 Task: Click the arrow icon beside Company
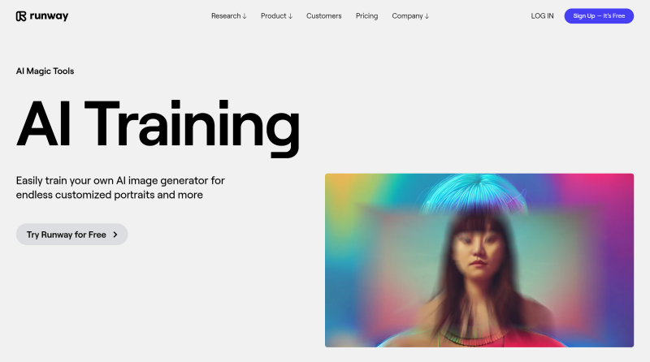pyautogui.click(x=427, y=16)
